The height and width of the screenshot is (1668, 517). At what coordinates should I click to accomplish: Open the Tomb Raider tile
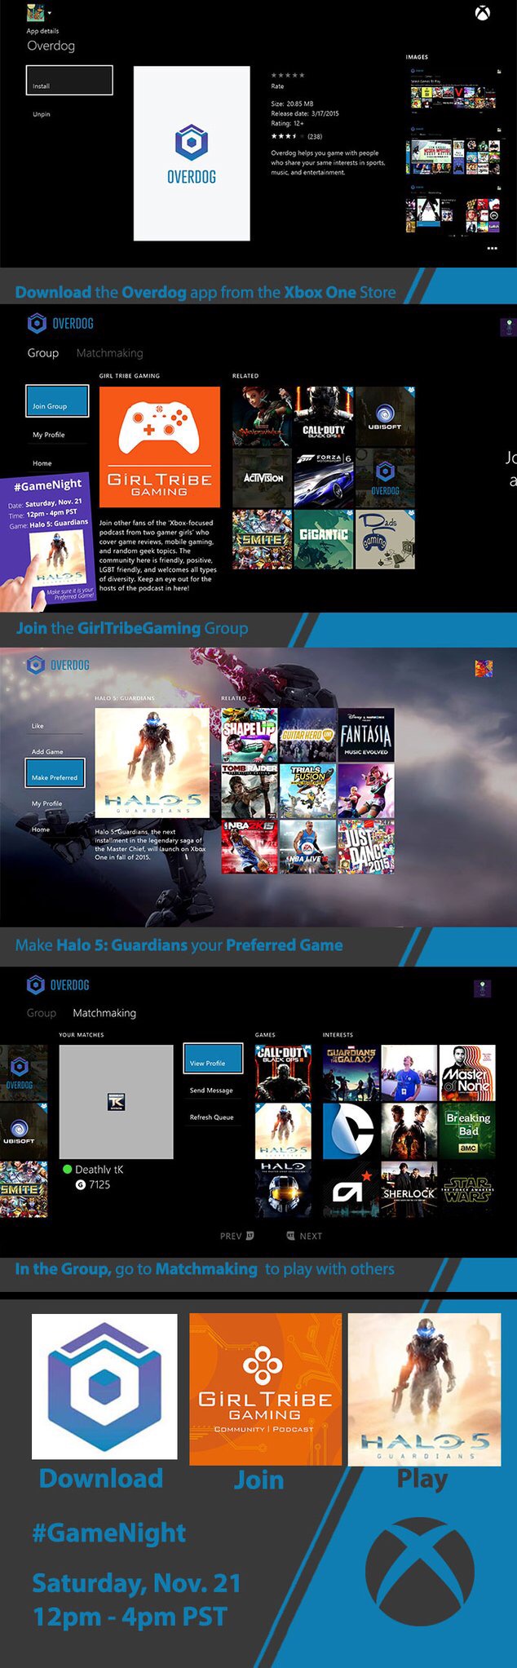point(250,791)
